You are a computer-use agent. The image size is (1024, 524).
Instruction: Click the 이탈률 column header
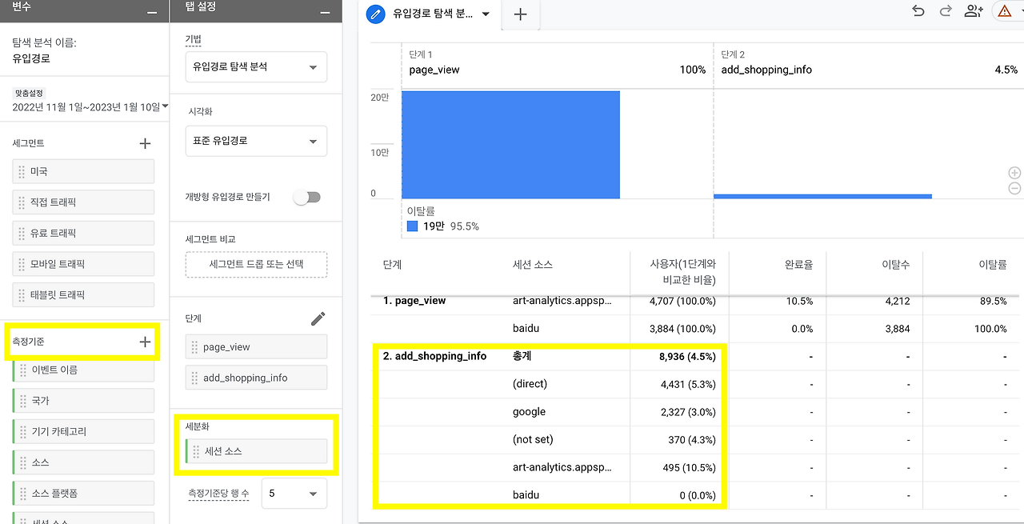pyautogui.click(x=993, y=265)
